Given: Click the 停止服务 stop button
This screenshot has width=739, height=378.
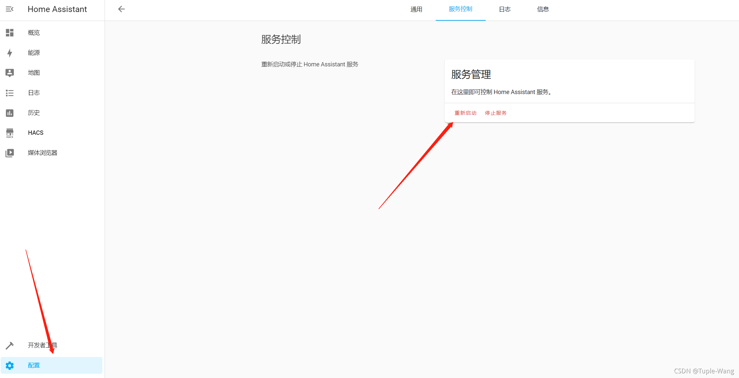Looking at the screenshot, I should coord(496,113).
